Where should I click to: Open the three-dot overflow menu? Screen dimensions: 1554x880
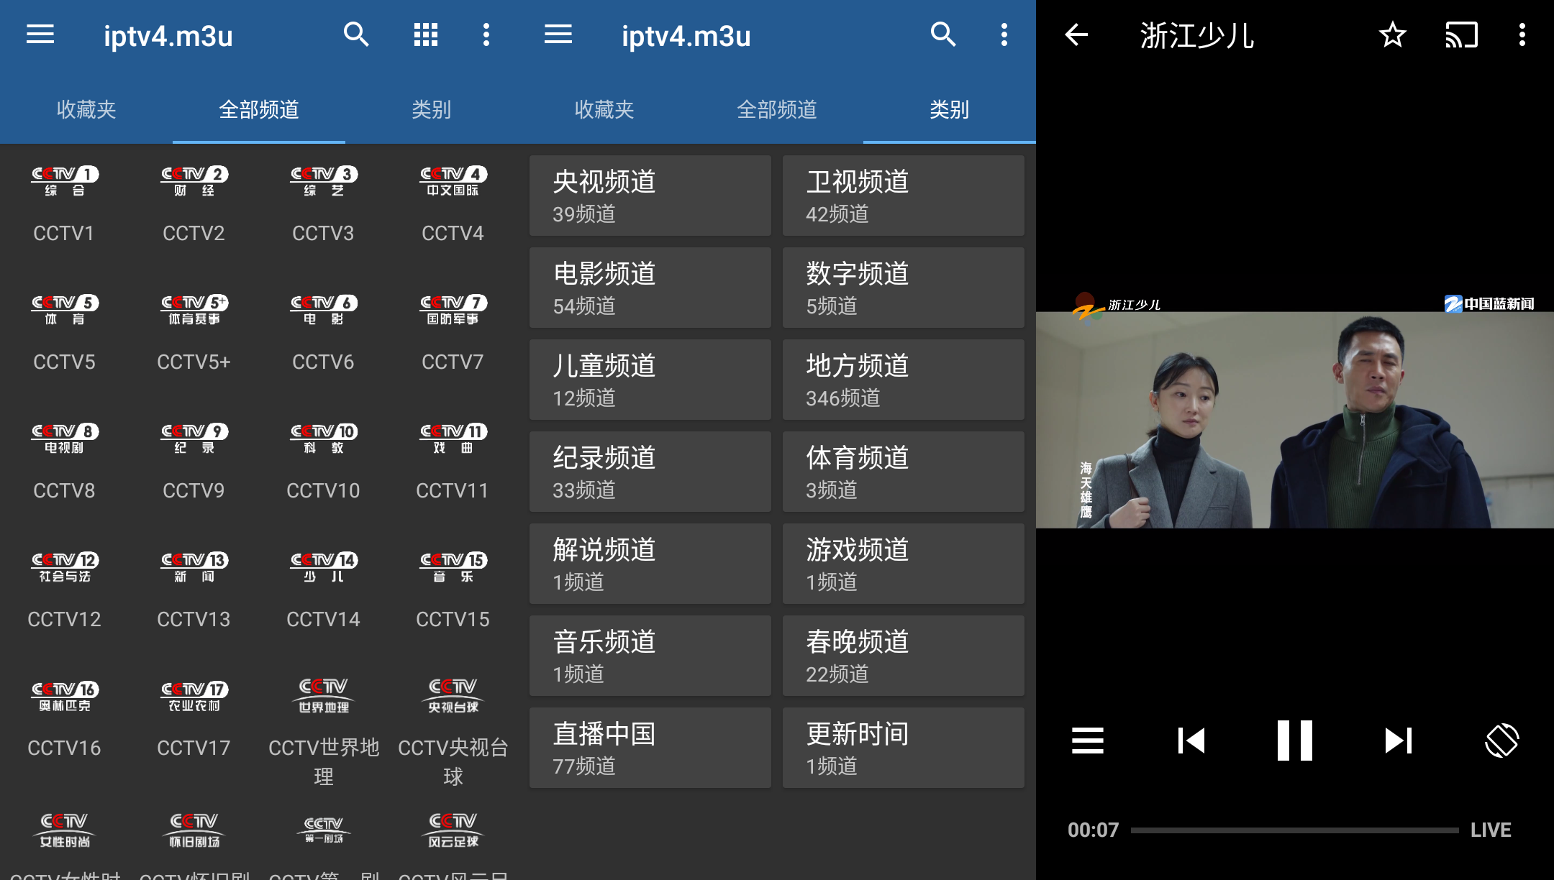tap(487, 35)
